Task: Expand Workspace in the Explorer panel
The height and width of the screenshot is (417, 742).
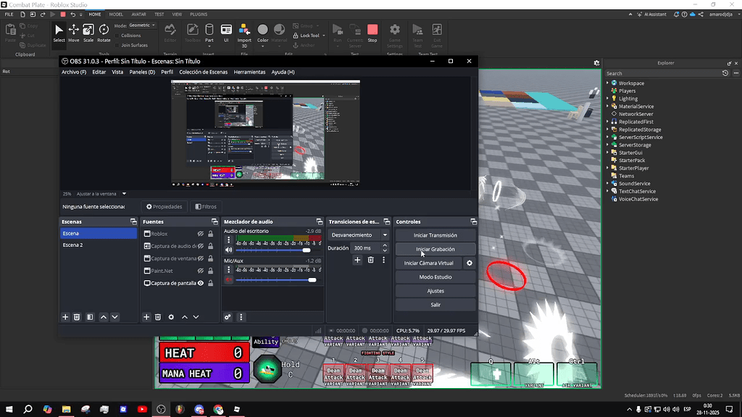Action: [x=607, y=83]
